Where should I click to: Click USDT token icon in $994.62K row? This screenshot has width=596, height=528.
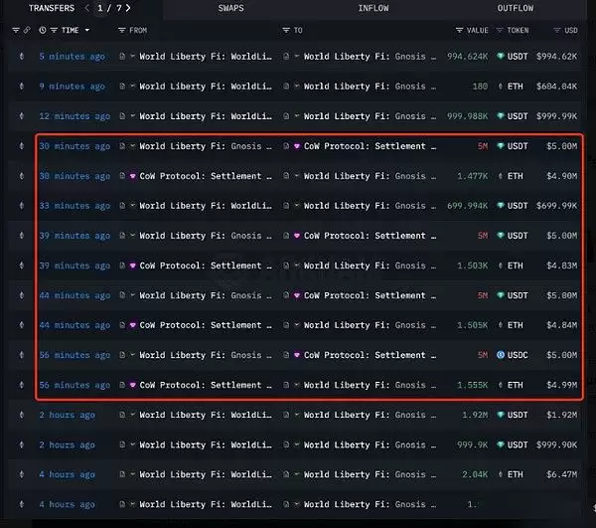501,57
